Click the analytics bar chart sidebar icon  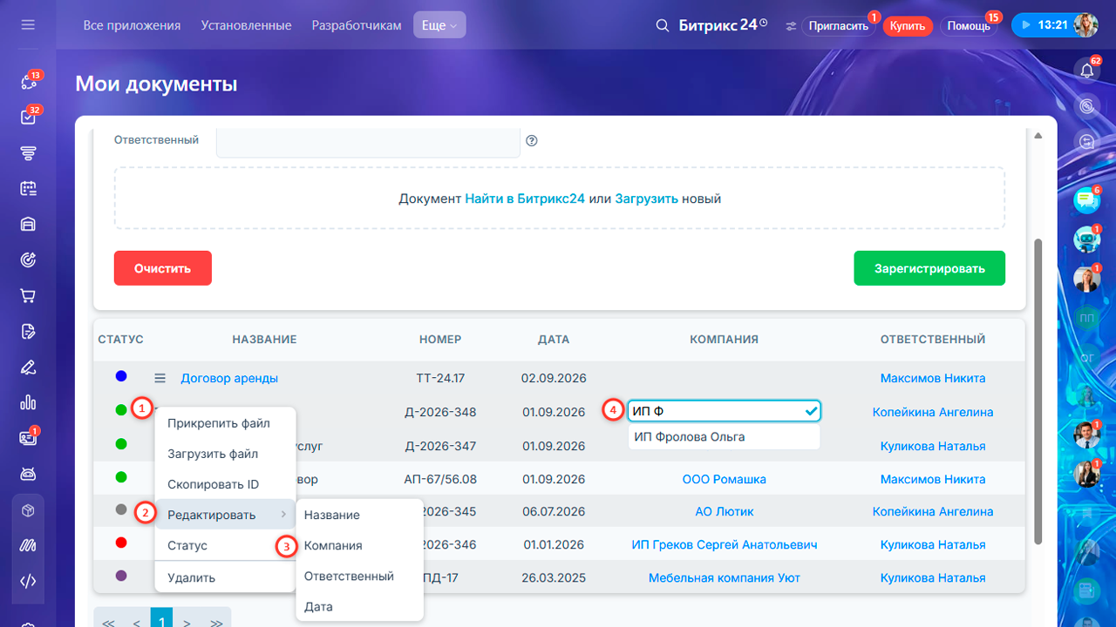(28, 402)
